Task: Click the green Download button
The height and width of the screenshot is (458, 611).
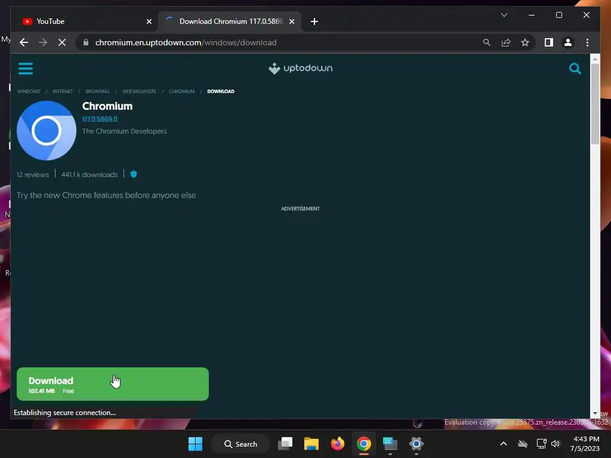Action: click(x=113, y=384)
